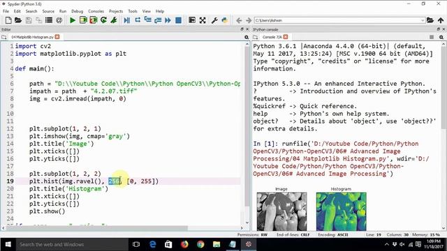Click the colored Histogram plot thumbnail
The height and width of the screenshot is (251, 447).
tap(341, 211)
